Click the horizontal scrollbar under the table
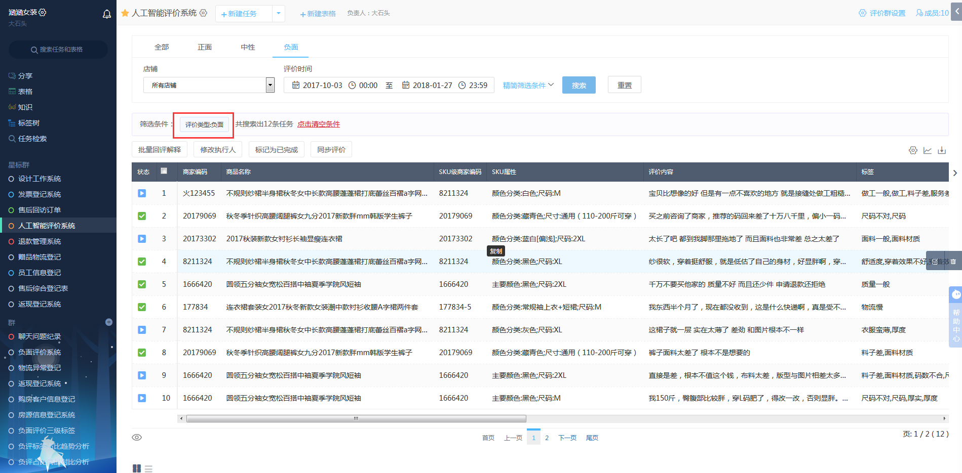 356,418
